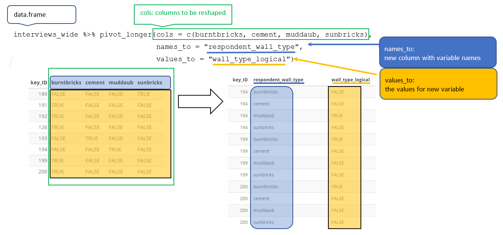Select the muddaub column header in wide table
Screen dimensions: 503x235
coord(121,82)
